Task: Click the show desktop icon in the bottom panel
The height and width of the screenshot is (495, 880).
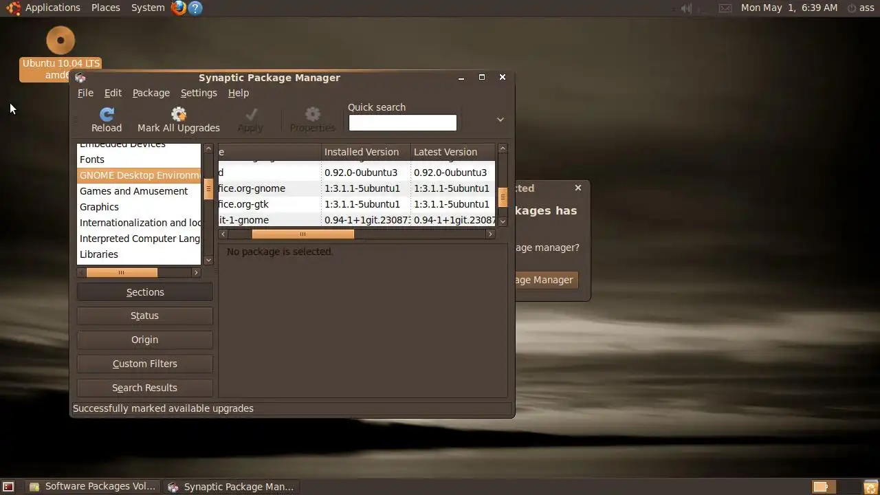Action: coord(8,487)
